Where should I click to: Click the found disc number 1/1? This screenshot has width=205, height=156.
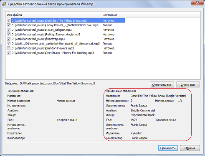coord(180,101)
